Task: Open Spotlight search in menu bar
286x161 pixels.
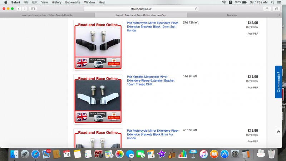Action: 272,3
